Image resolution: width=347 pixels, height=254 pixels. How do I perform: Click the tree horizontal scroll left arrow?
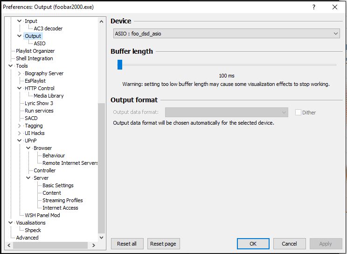(x=9, y=245)
